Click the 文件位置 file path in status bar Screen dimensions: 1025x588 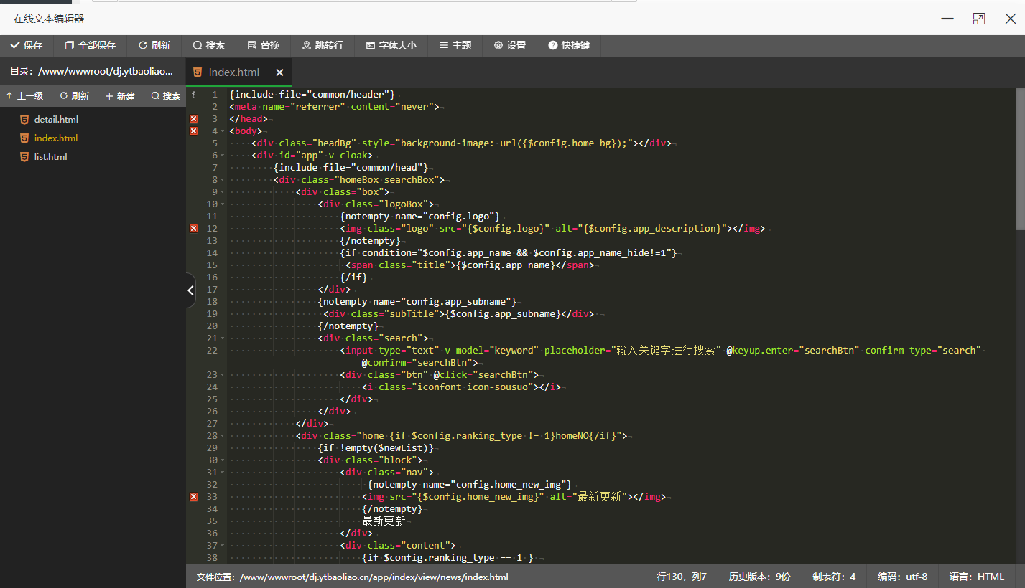click(x=353, y=577)
